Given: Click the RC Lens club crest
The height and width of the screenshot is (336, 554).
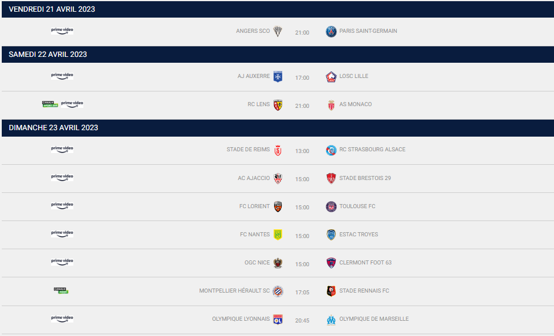Looking at the screenshot, I should tap(278, 105).
